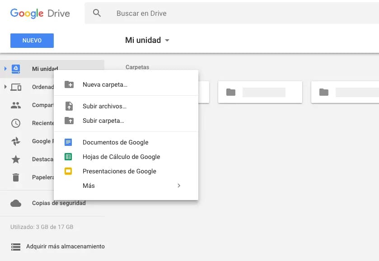The image size is (379, 261).
Task: Select Destacados in the sidebar
Action: pos(42,159)
